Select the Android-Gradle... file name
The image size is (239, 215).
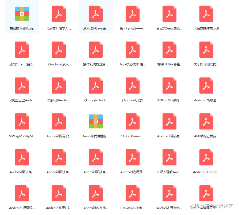coord(206,172)
